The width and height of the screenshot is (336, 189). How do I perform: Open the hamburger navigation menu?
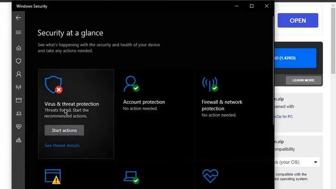[x=18, y=33]
